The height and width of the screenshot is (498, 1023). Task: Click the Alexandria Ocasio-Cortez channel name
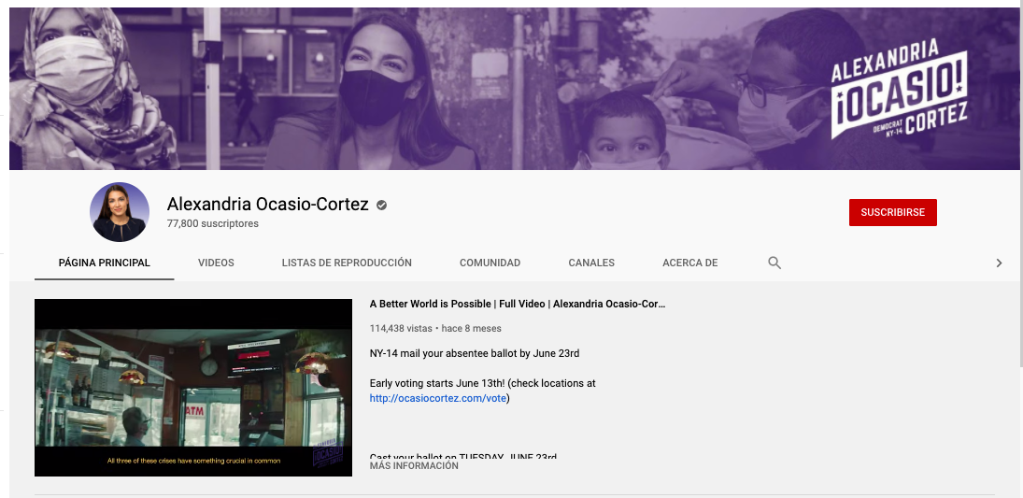(267, 205)
